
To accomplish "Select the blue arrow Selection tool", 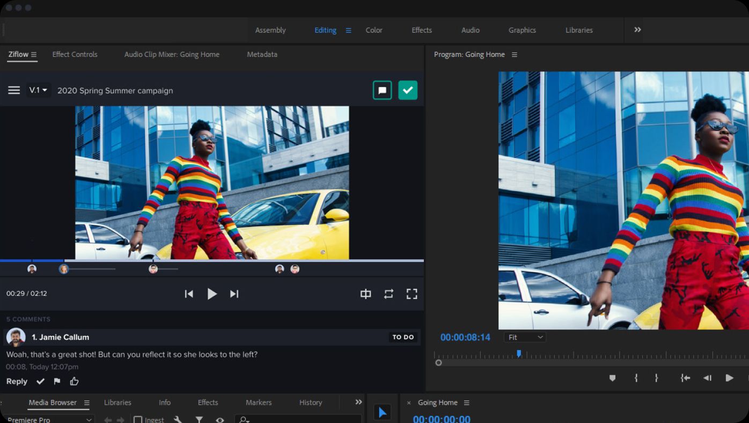I will click(x=382, y=412).
